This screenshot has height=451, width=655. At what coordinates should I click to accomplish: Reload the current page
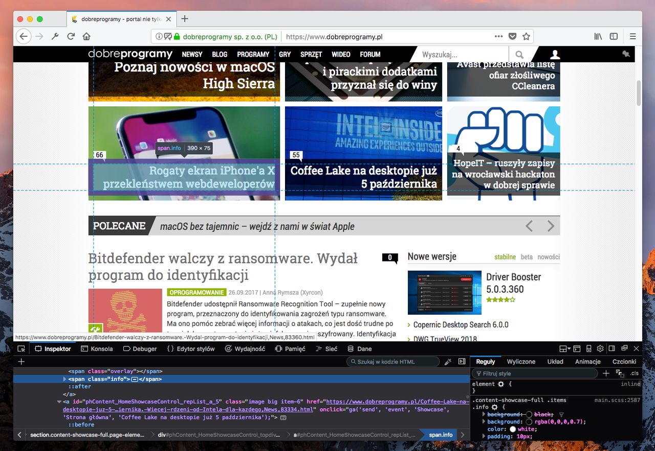point(71,36)
